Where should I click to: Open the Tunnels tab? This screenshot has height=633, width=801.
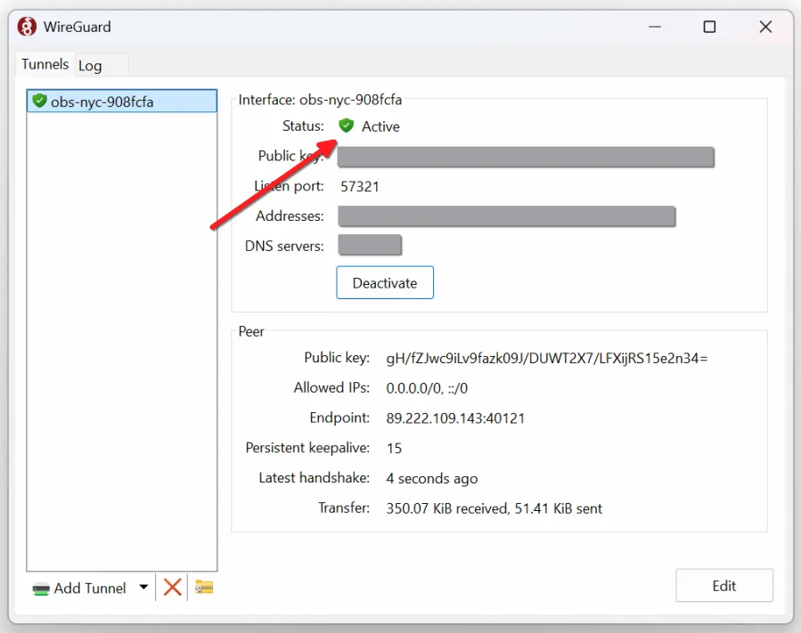45,64
